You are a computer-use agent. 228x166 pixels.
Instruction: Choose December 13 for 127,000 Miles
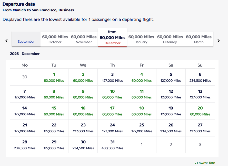coord(200,94)
